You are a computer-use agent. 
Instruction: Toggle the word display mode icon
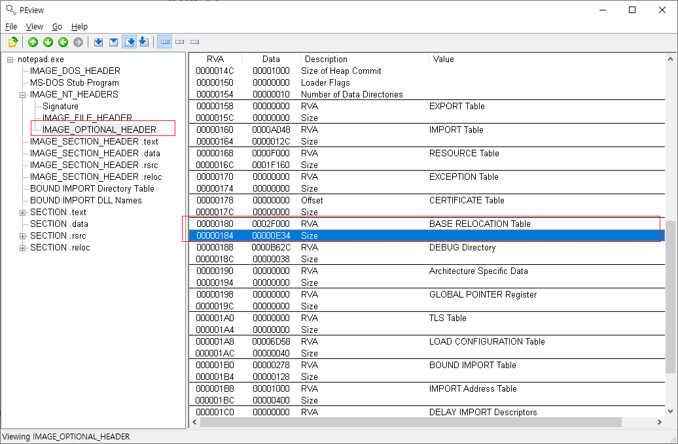180,42
